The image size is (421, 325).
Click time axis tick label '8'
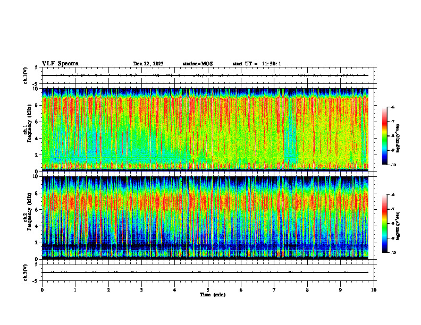click(307, 290)
